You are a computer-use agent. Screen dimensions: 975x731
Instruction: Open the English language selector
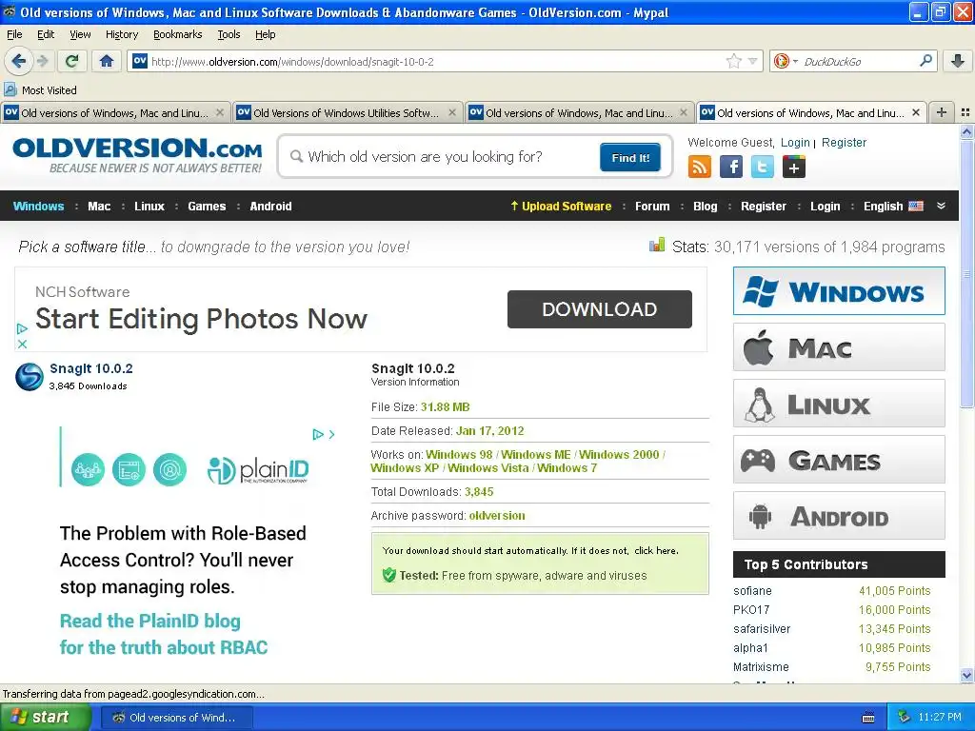click(893, 206)
